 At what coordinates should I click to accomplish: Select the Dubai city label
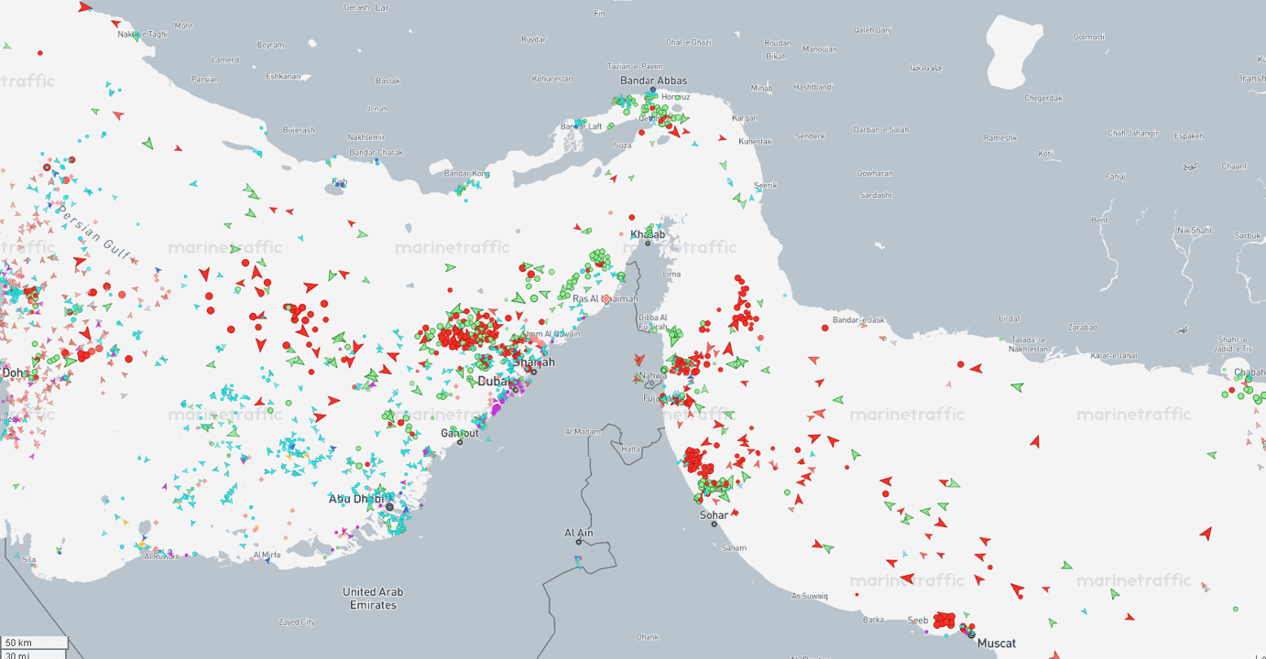tap(494, 381)
